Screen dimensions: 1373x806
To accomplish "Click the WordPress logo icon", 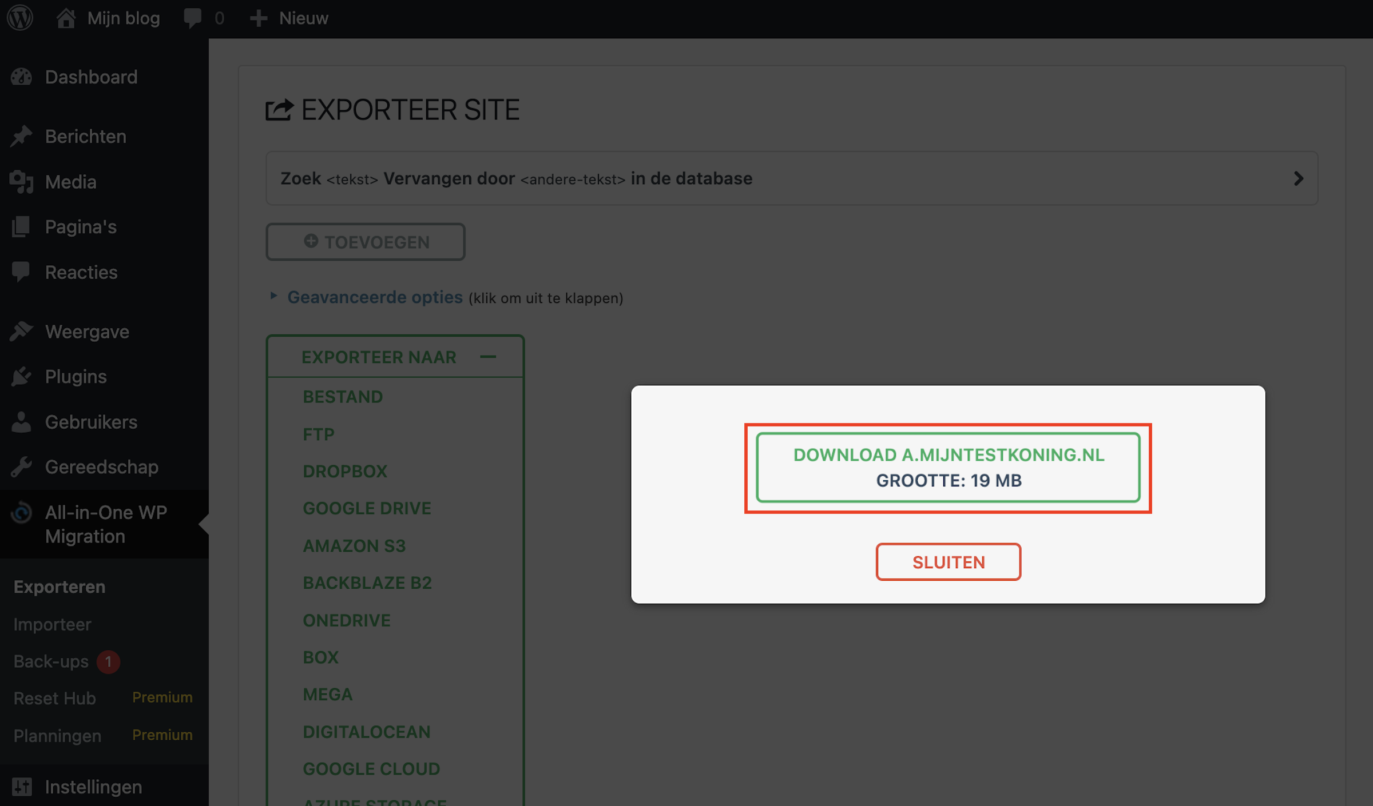I will click(x=20, y=18).
